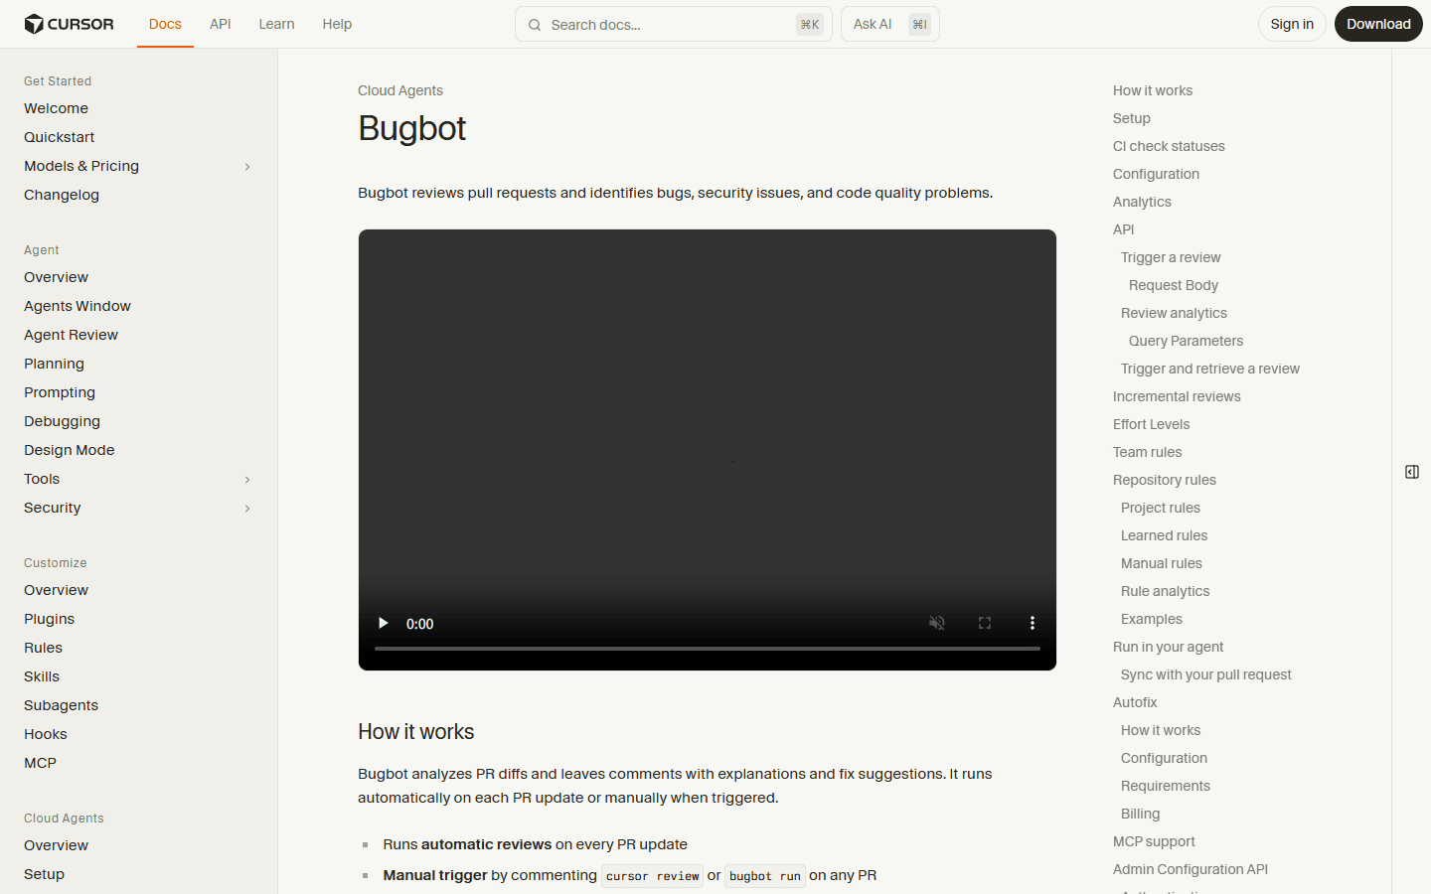Jump to Request Body section

coord(1174,285)
